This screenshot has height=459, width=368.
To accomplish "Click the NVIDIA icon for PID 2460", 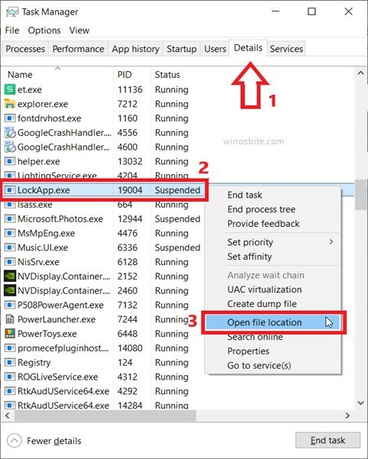I will [10, 290].
